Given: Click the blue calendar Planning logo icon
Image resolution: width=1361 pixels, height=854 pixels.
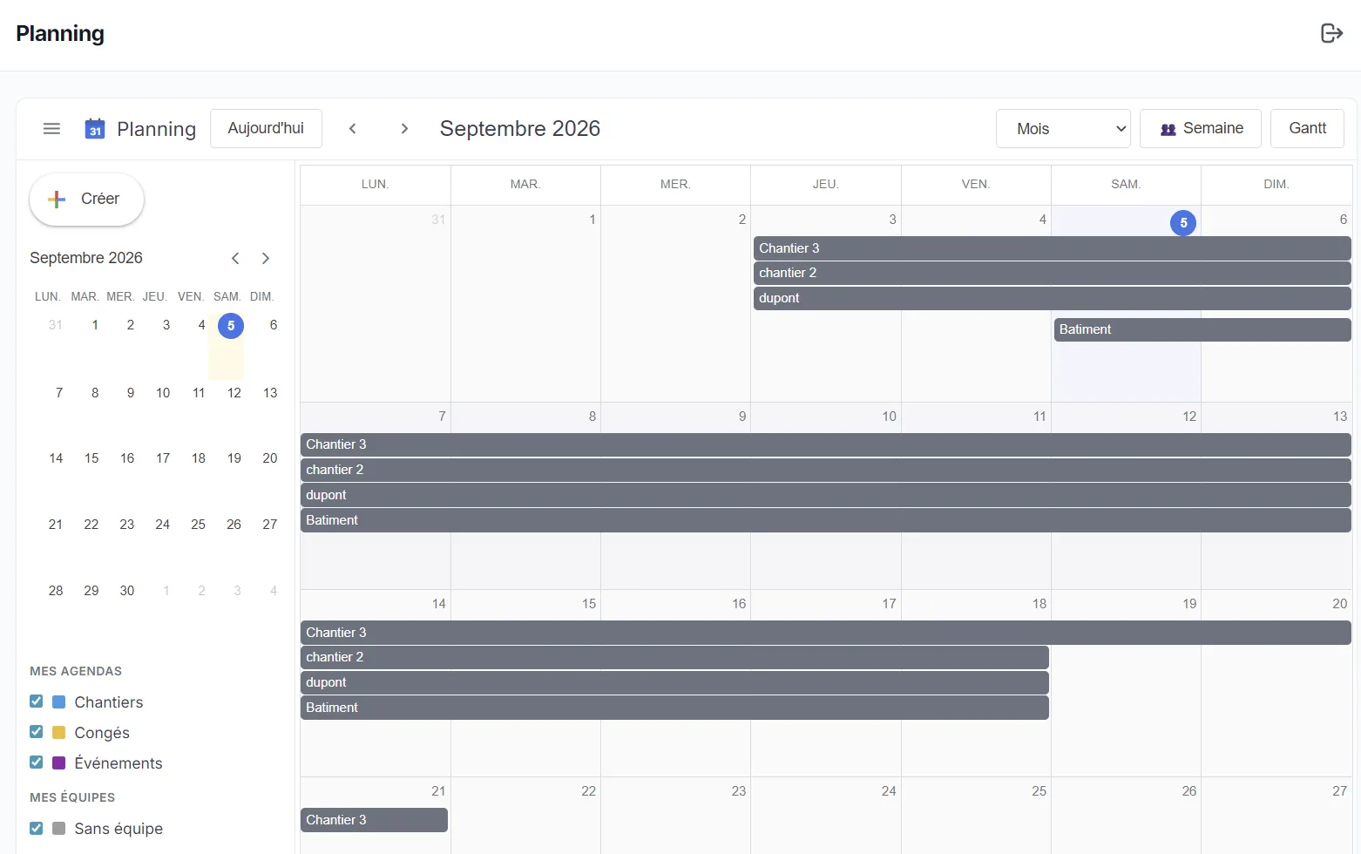Looking at the screenshot, I should pyautogui.click(x=95, y=129).
